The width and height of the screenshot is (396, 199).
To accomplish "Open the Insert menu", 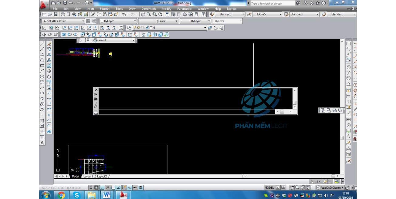I will click(90, 9).
